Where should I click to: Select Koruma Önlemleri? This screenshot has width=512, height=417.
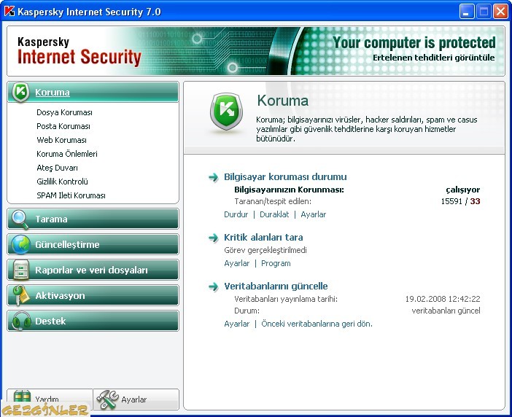click(x=67, y=154)
